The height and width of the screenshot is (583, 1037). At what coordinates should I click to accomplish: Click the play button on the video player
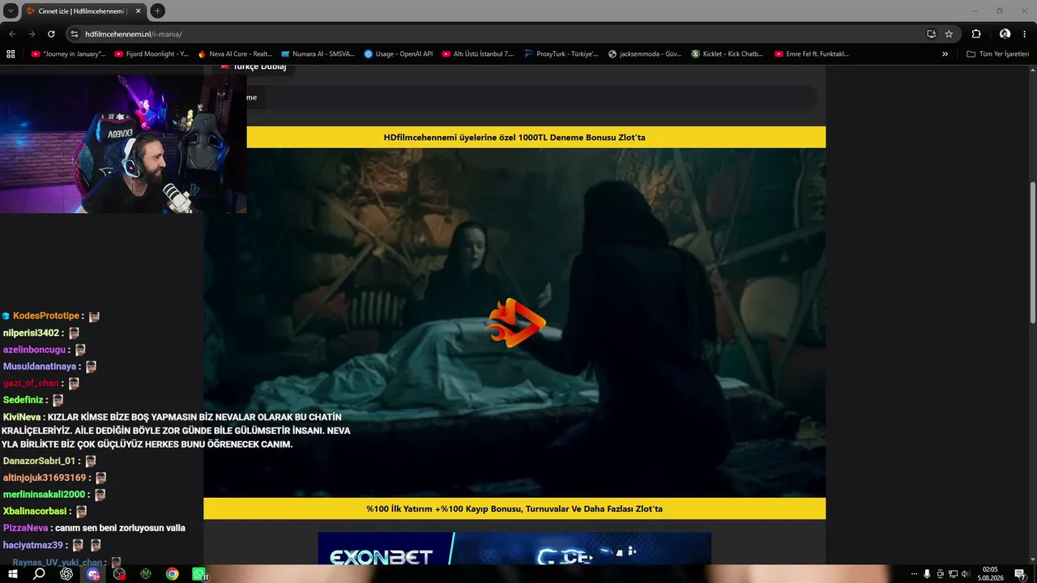(515, 323)
